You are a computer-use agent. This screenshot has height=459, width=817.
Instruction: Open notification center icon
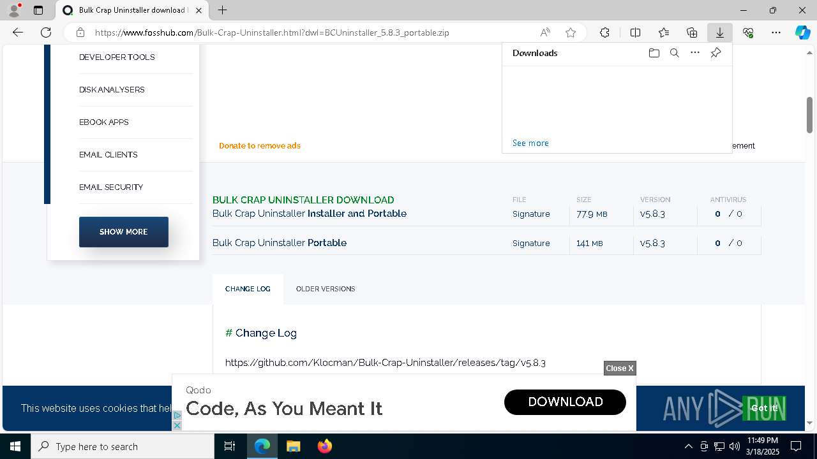tap(796, 446)
